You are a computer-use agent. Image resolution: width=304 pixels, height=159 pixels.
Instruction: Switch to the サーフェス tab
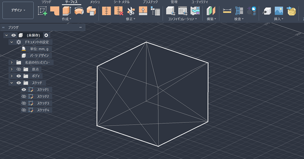[x=71, y=2]
